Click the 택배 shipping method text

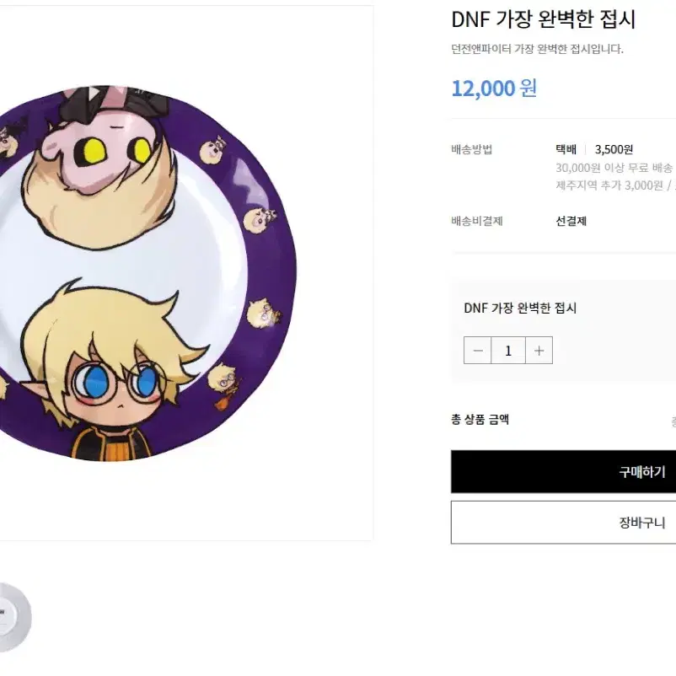pos(566,149)
